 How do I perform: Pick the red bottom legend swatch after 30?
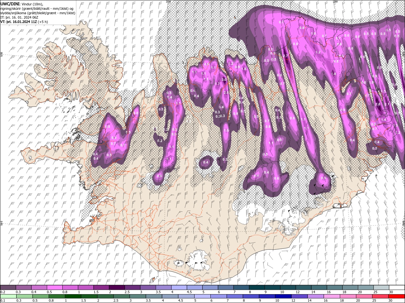396,296
